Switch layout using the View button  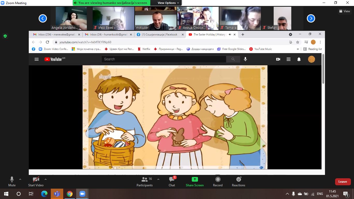(345, 11)
